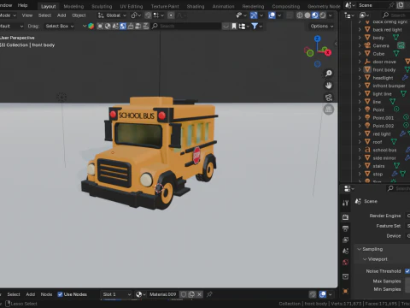410x308 pixels.
Task: Switch to wireframe viewport shading
Action: coord(300,15)
